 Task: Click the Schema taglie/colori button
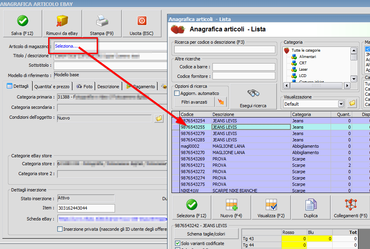tap(206, 234)
